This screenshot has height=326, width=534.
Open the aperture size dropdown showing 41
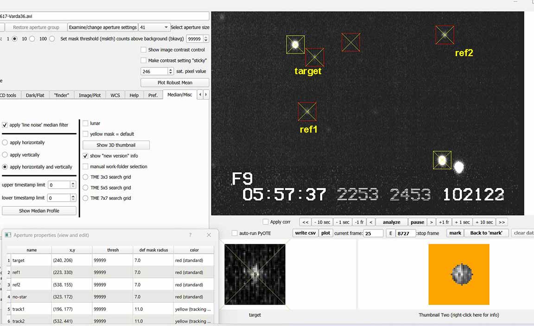154,27
